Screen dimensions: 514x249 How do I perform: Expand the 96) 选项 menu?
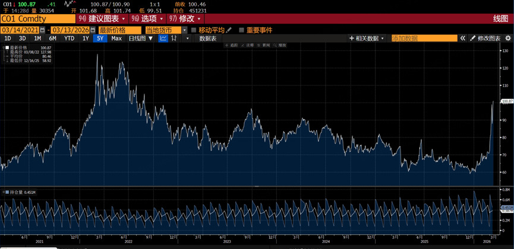[147, 18]
